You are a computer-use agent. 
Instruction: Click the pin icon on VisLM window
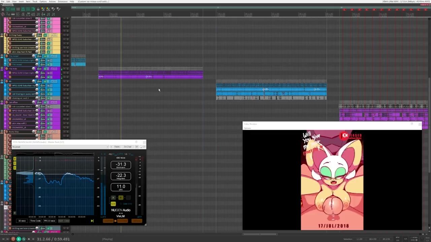[136, 142]
